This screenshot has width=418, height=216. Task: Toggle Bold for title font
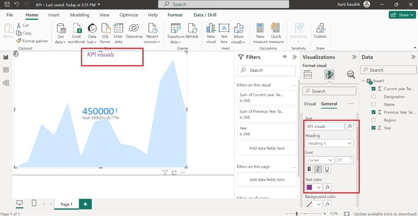click(309, 169)
